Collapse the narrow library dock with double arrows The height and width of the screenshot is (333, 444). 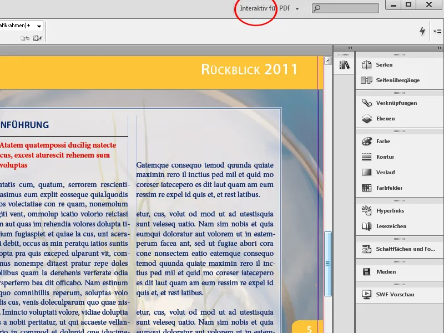(350, 48)
